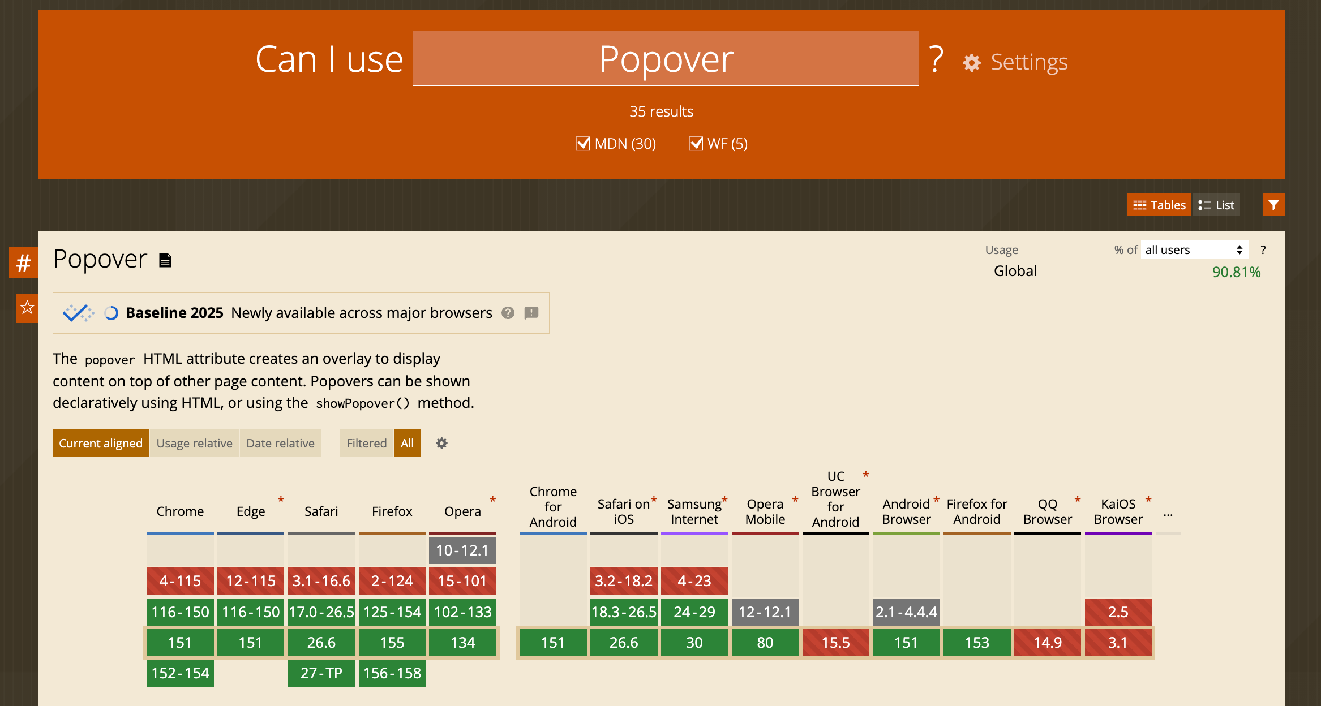This screenshot has width=1321, height=706.
Task: Open table view options gear icon
Action: click(441, 443)
